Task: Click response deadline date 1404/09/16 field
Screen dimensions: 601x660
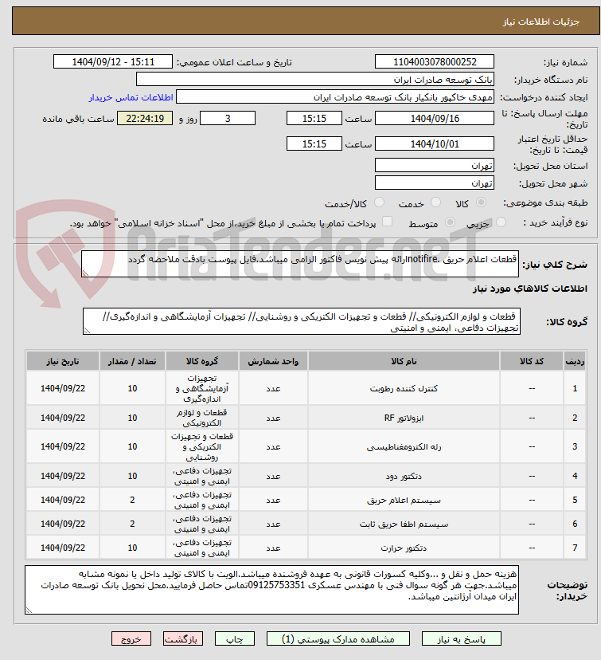Action: pos(435,118)
